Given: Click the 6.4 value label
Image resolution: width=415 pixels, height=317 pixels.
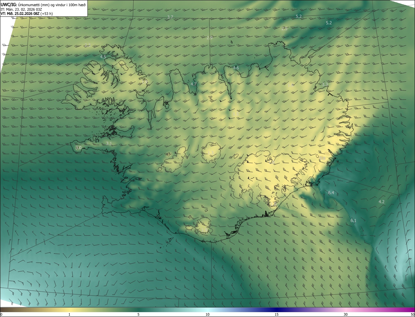Looking at the screenshot, I should click(331, 193).
